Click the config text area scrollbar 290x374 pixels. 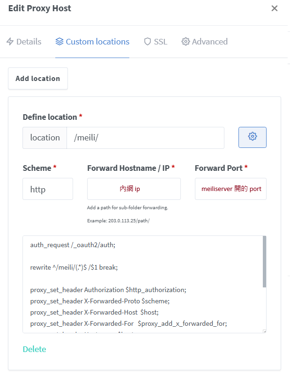tap(264, 262)
